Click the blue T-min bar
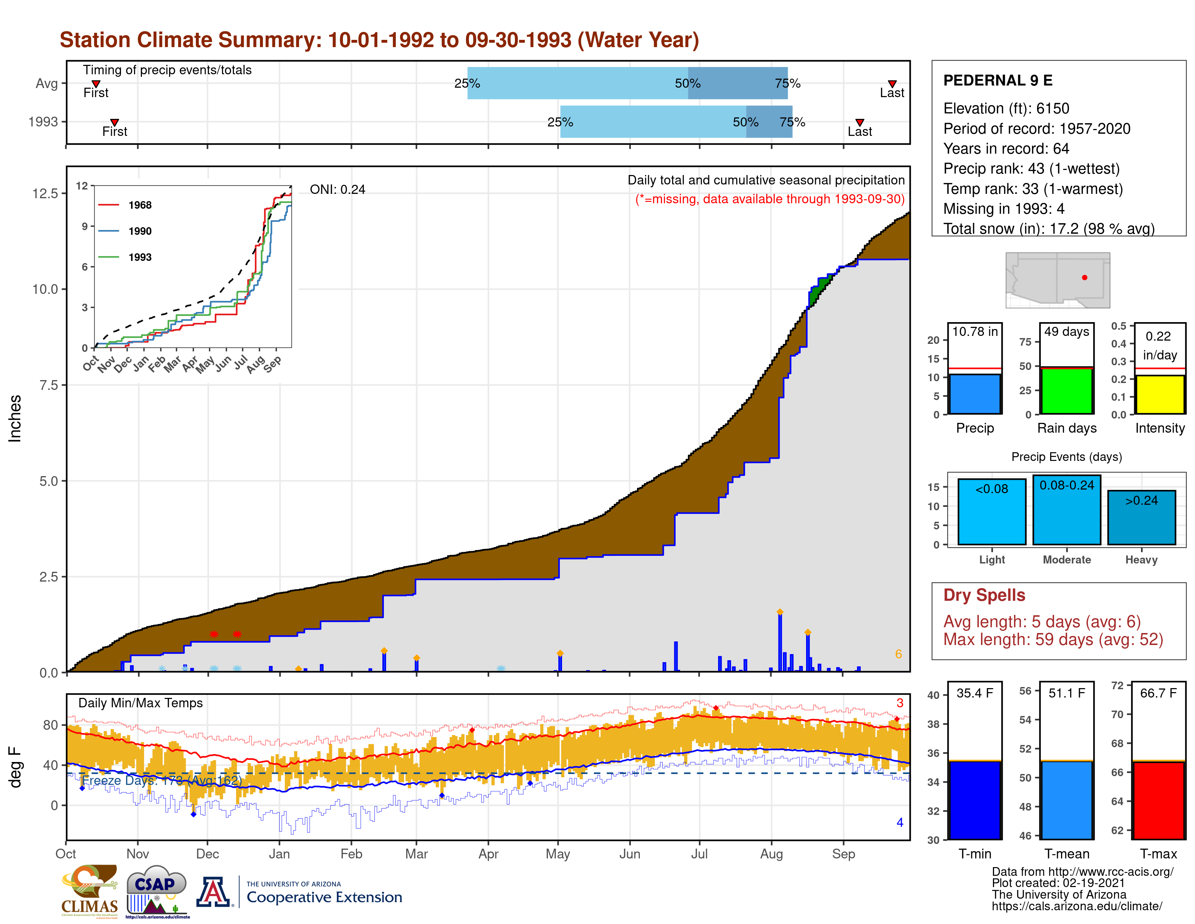 coord(975,800)
